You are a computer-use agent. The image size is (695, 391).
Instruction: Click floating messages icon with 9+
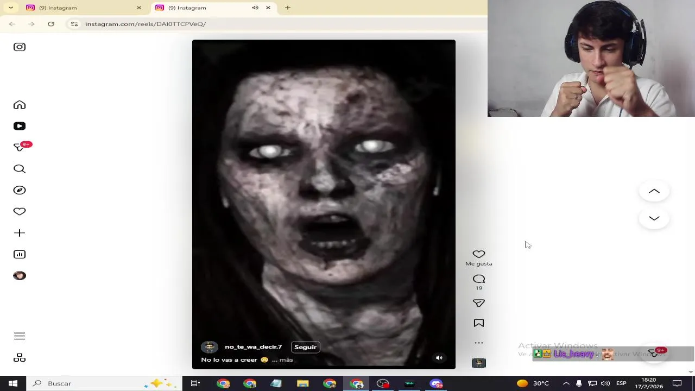coord(655,353)
